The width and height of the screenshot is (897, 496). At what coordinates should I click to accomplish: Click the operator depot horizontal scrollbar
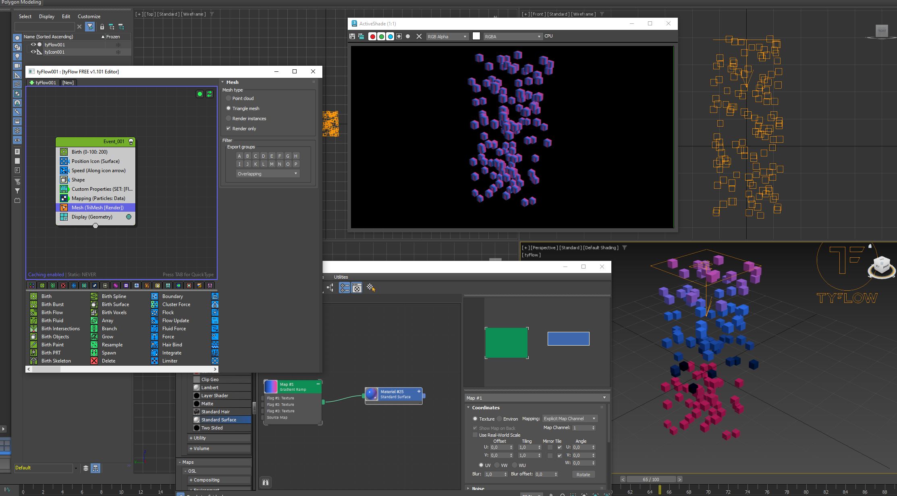(122, 369)
